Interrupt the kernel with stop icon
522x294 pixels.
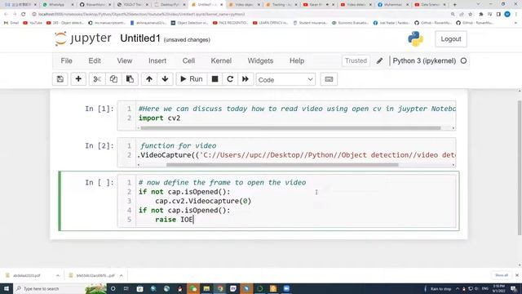point(215,79)
